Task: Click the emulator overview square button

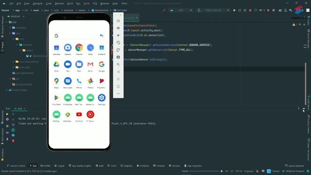Action: click(118, 87)
